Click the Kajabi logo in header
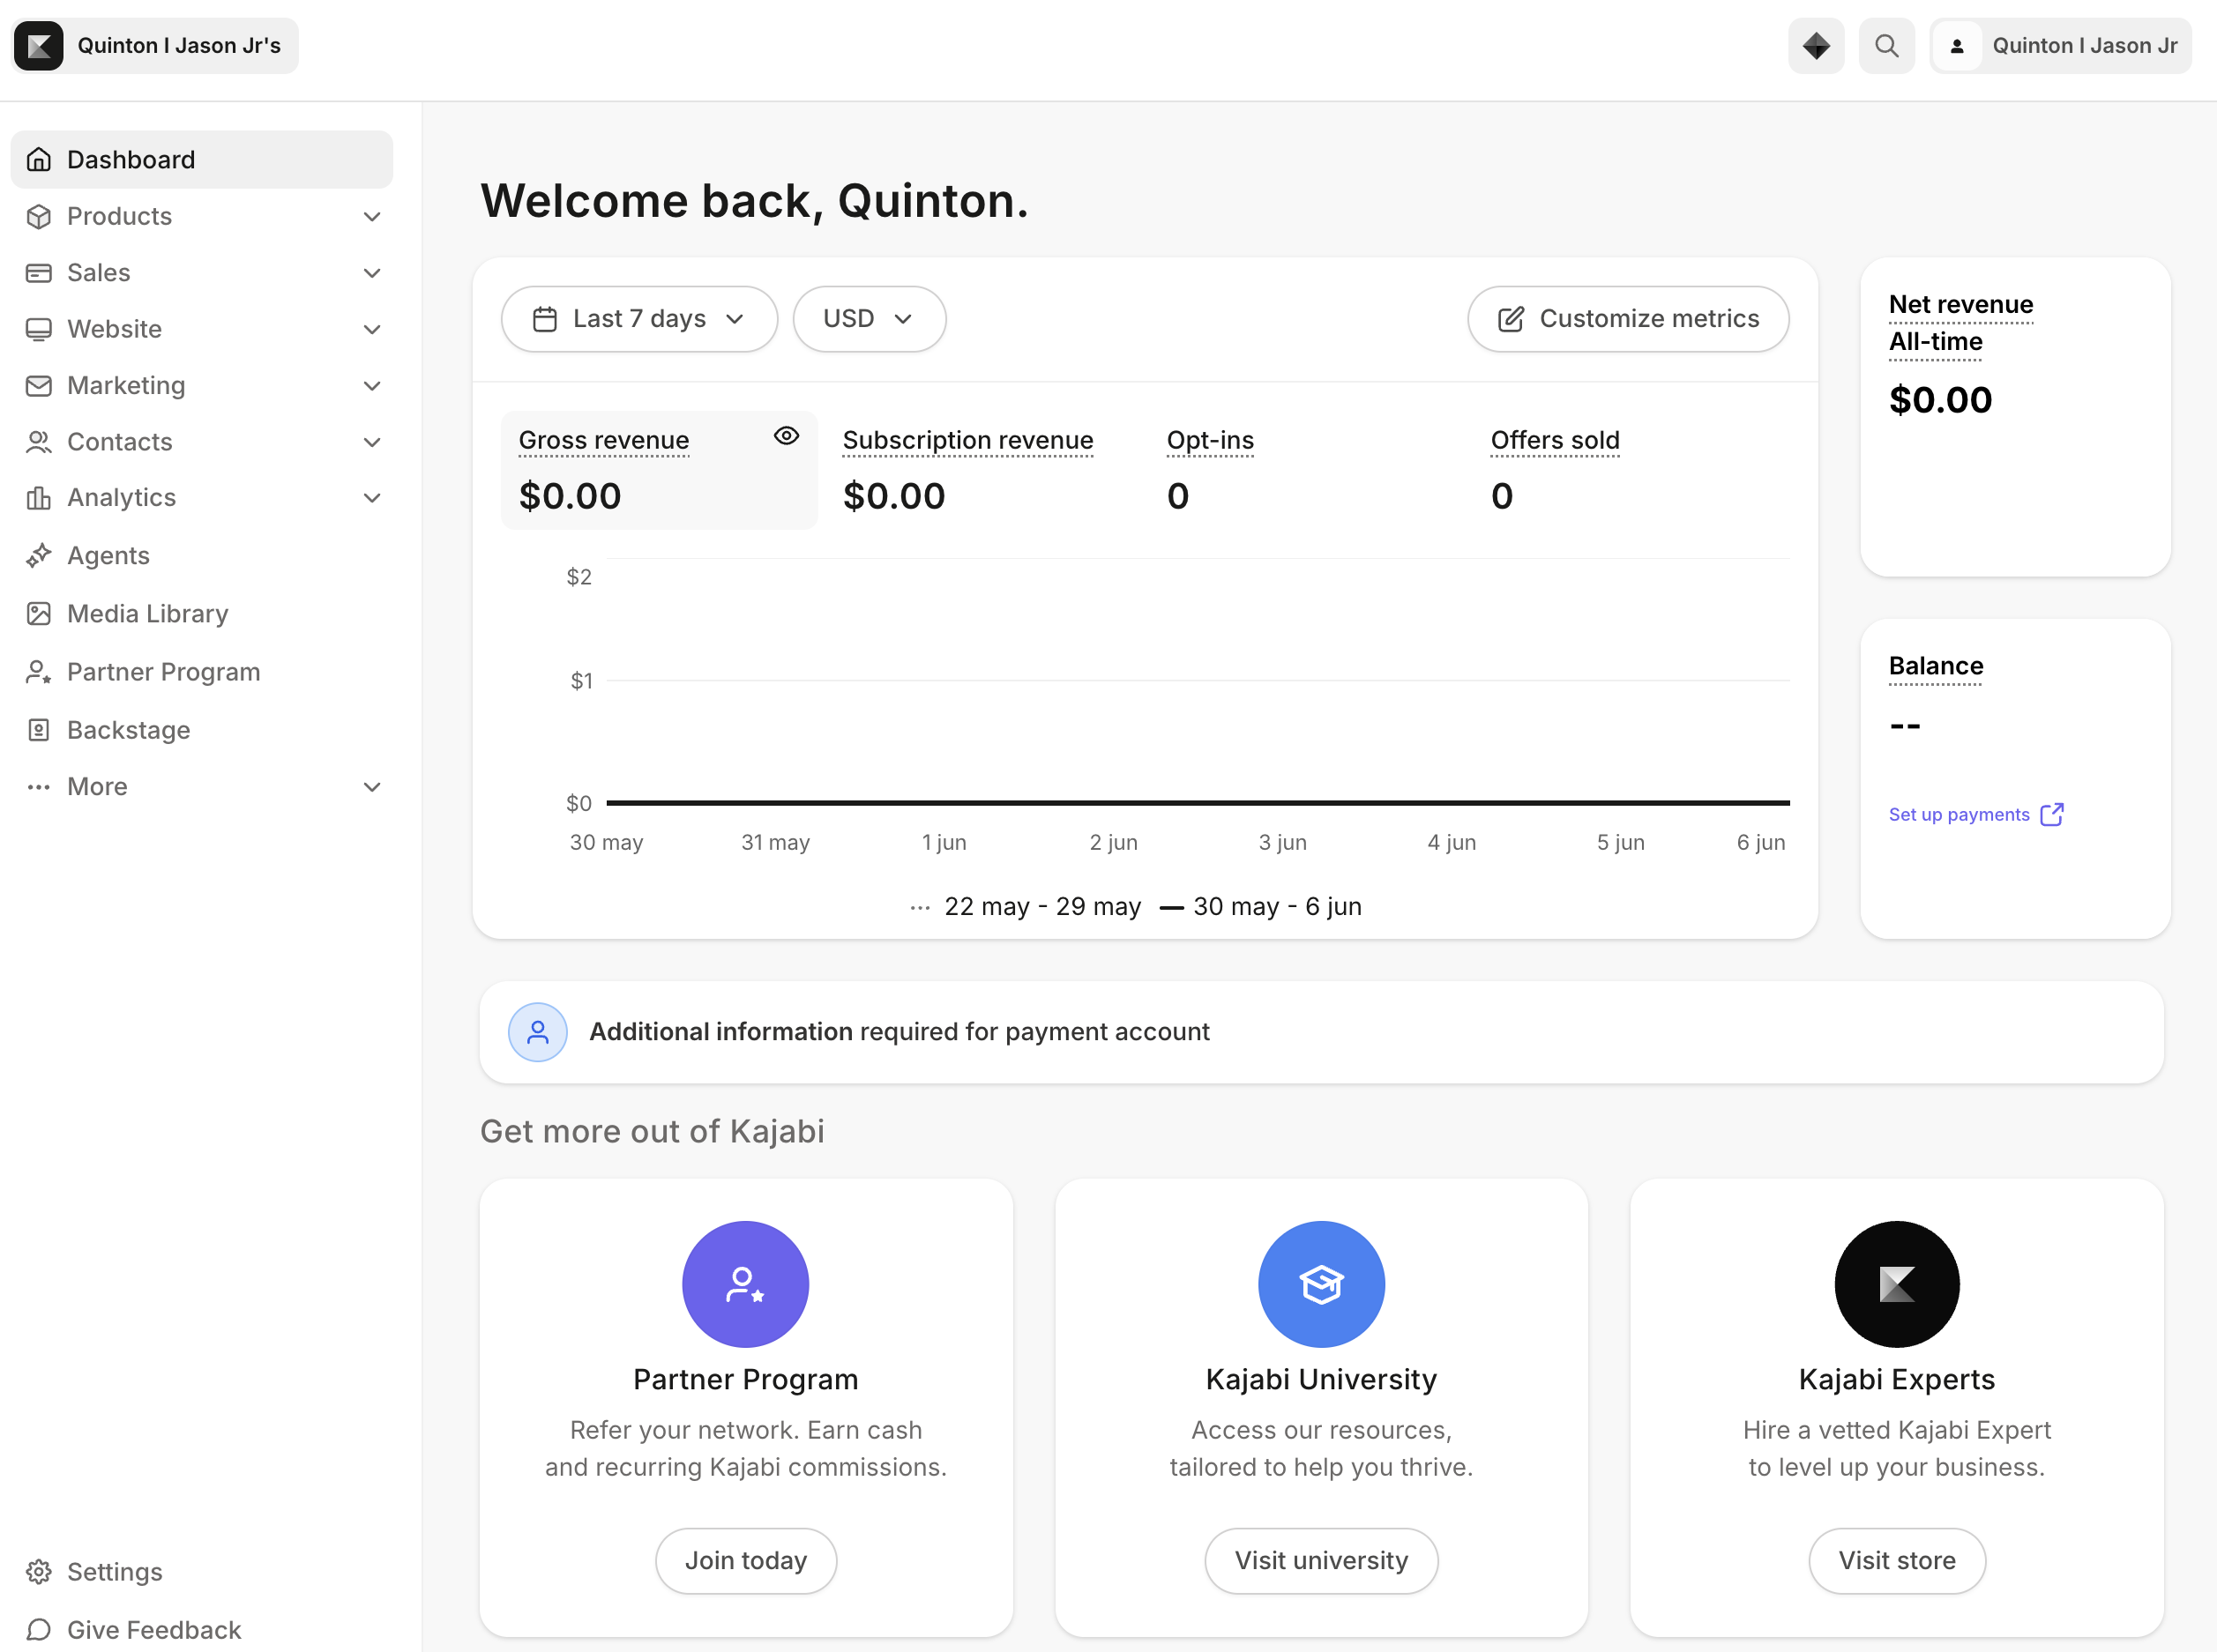The height and width of the screenshot is (1652, 2217). pos(39,46)
